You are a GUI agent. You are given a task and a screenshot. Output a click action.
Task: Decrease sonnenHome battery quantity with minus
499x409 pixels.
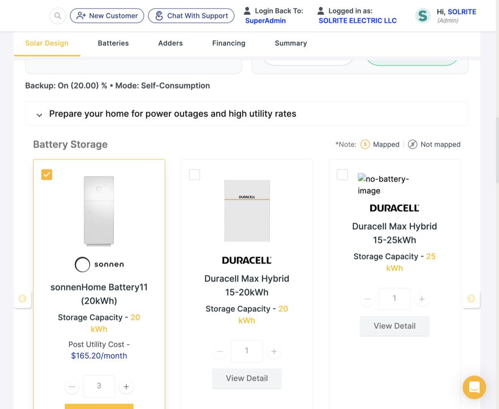pyautogui.click(x=72, y=386)
